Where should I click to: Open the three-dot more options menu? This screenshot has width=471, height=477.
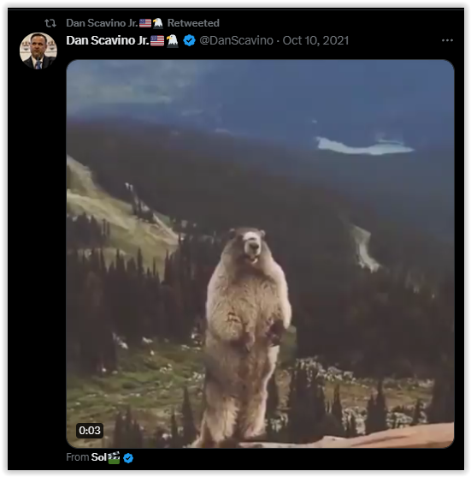point(447,40)
